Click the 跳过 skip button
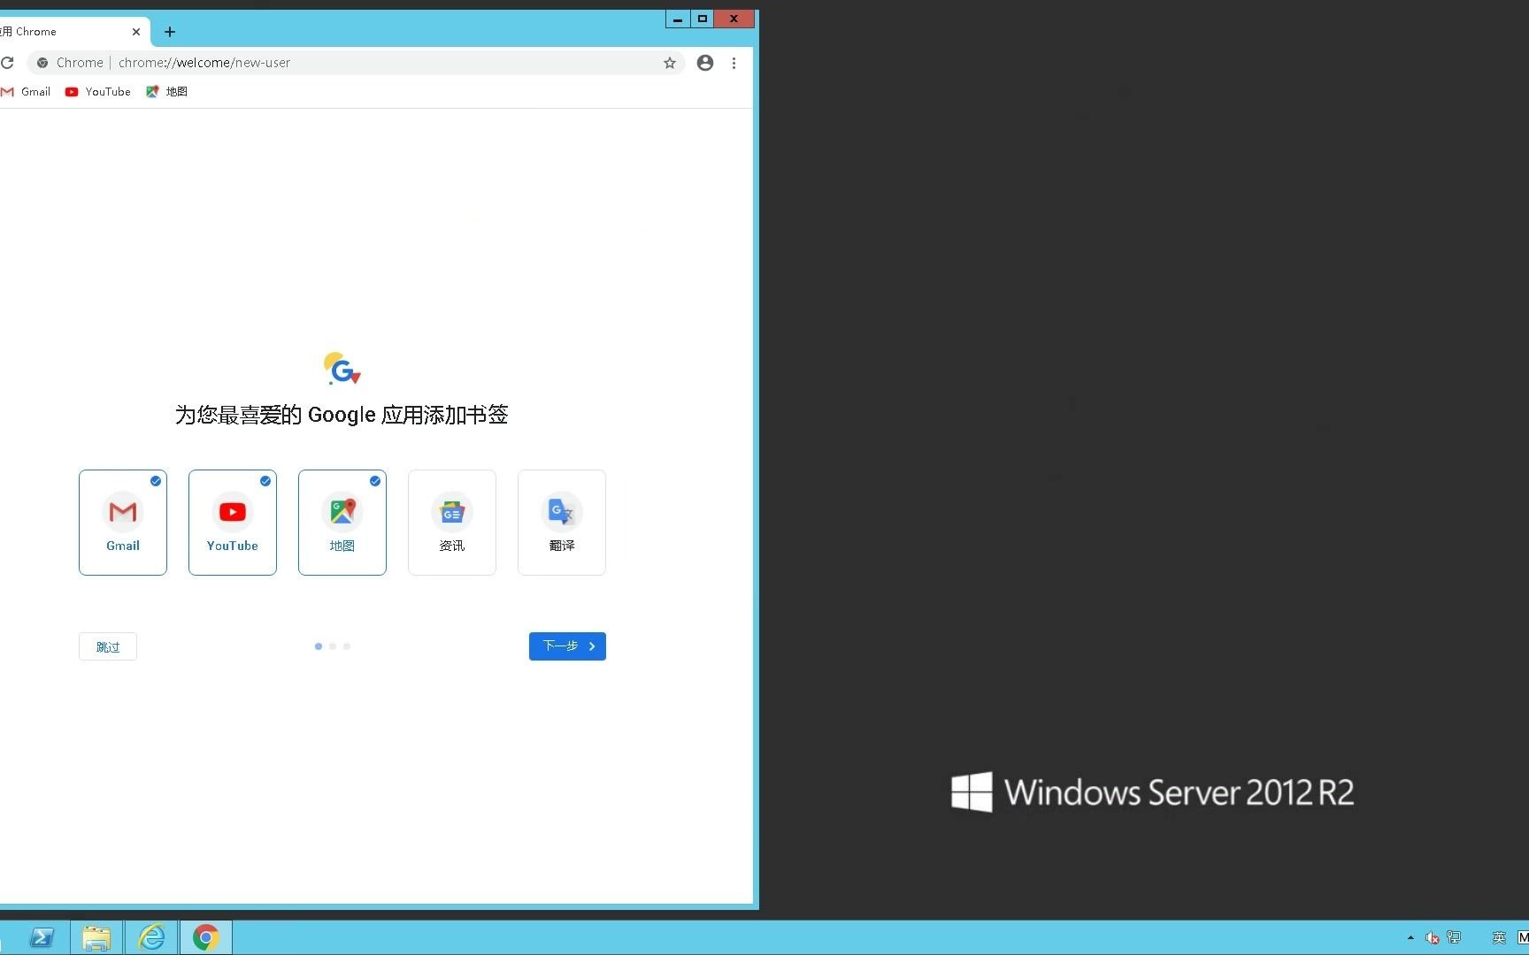The height and width of the screenshot is (955, 1529). click(108, 646)
